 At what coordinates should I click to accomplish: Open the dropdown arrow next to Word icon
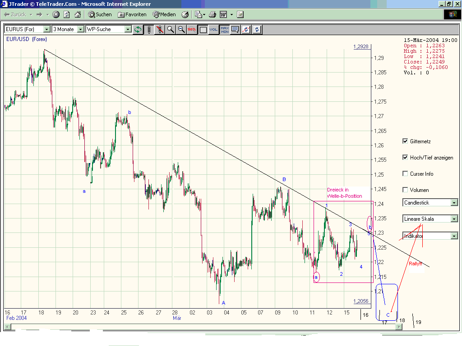[x=231, y=14]
